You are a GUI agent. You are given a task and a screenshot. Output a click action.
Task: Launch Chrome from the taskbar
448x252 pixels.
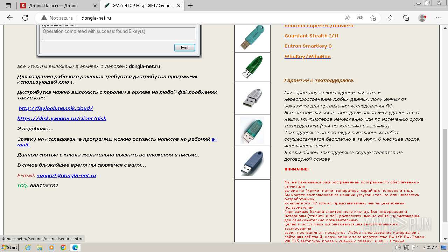pos(63,247)
